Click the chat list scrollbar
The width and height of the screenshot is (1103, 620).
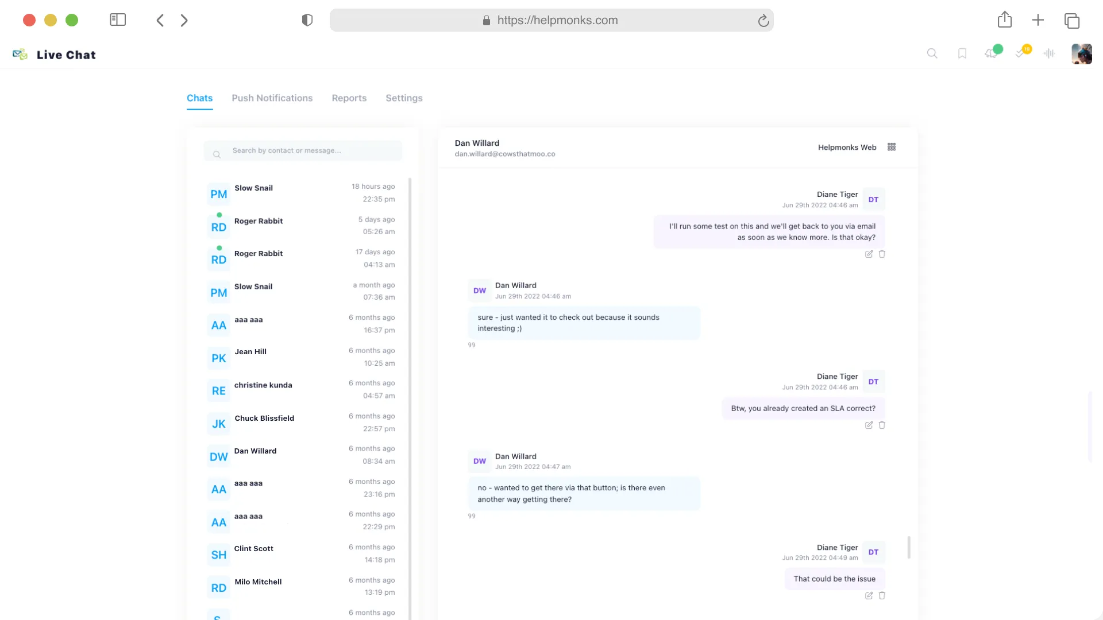click(x=410, y=398)
